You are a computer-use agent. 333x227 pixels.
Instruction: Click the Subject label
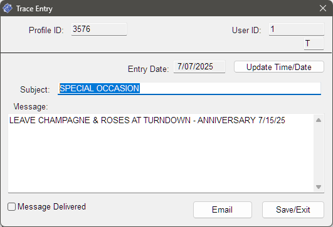(35, 89)
